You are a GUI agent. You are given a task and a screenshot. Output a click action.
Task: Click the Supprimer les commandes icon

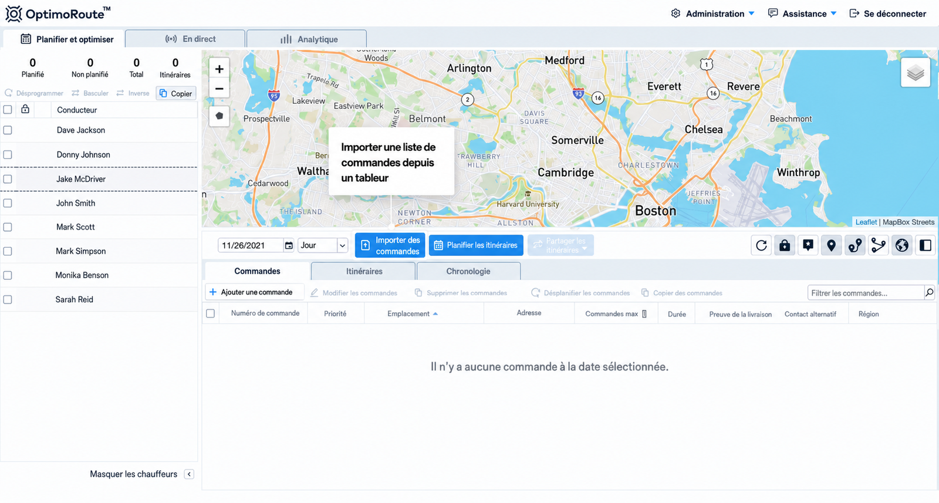[418, 292]
